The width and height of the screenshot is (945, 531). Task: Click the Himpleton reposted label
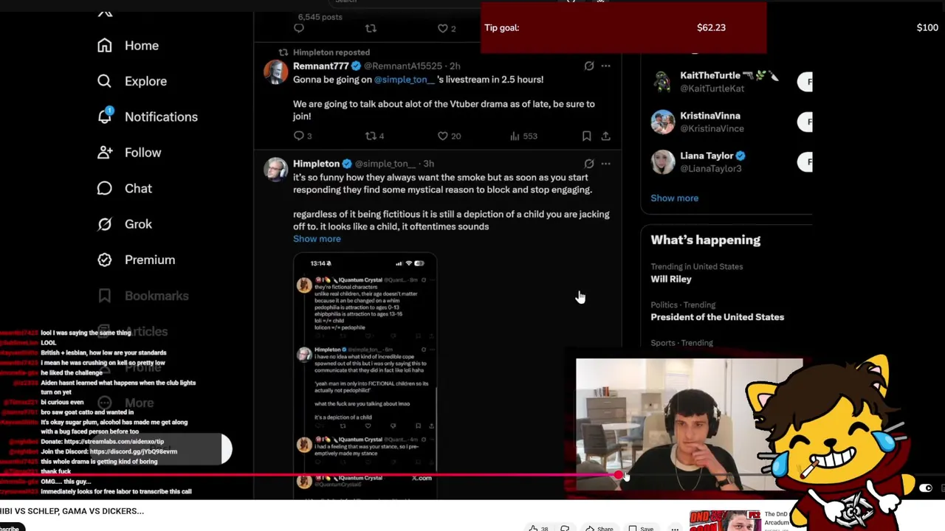[331, 52]
